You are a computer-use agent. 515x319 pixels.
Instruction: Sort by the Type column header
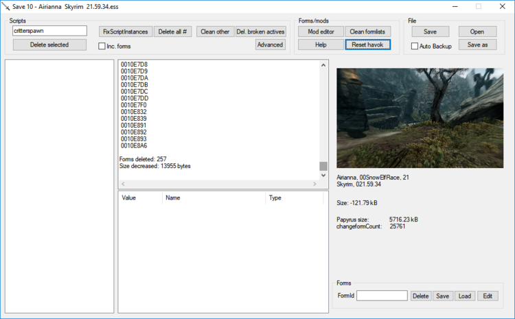[295, 198]
